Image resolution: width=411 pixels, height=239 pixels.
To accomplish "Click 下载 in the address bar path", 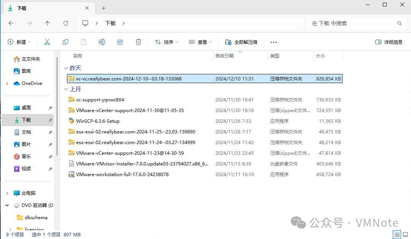I will tap(110, 23).
